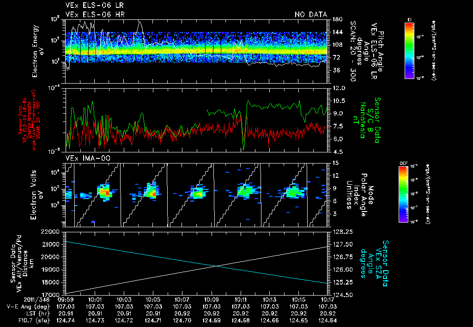Click the '180' pitch angle axis value
Viewport: 473px width, 327px height.
(338, 19)
